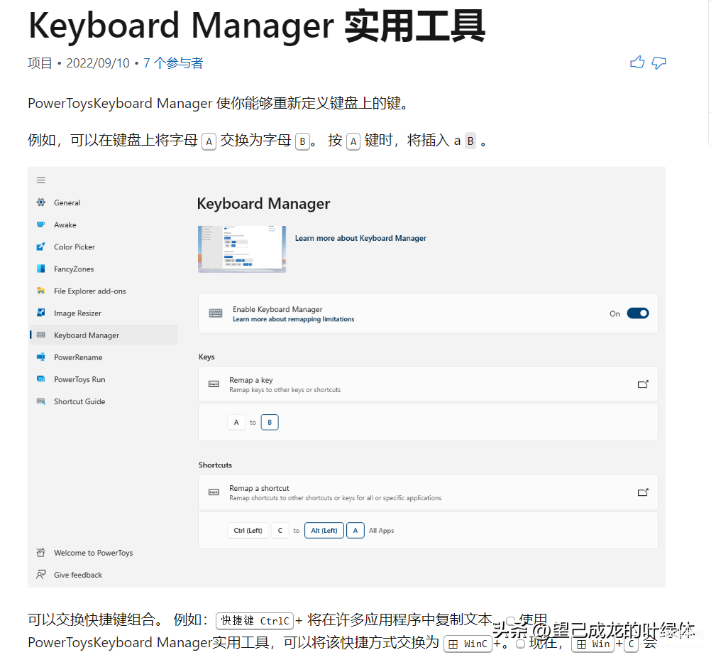Click the B key chip in Keys mapping
This screenshot has width=711, height=655.
pos(270,422)
